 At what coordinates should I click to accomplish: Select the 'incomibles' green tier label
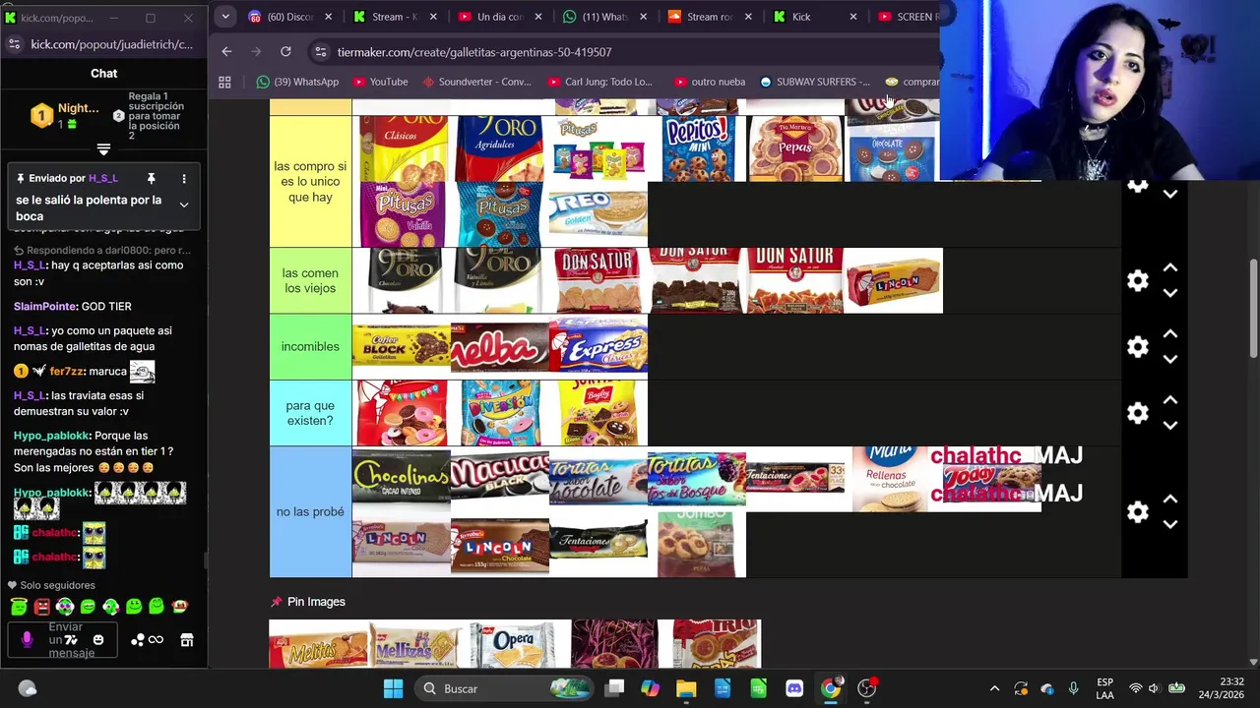(310, 346)
